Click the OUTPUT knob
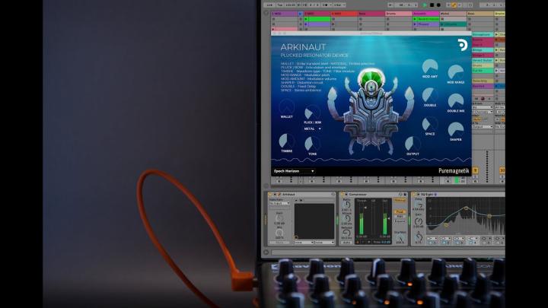The height and width of the screenshot is (308, 548). [x=413, y=144]
